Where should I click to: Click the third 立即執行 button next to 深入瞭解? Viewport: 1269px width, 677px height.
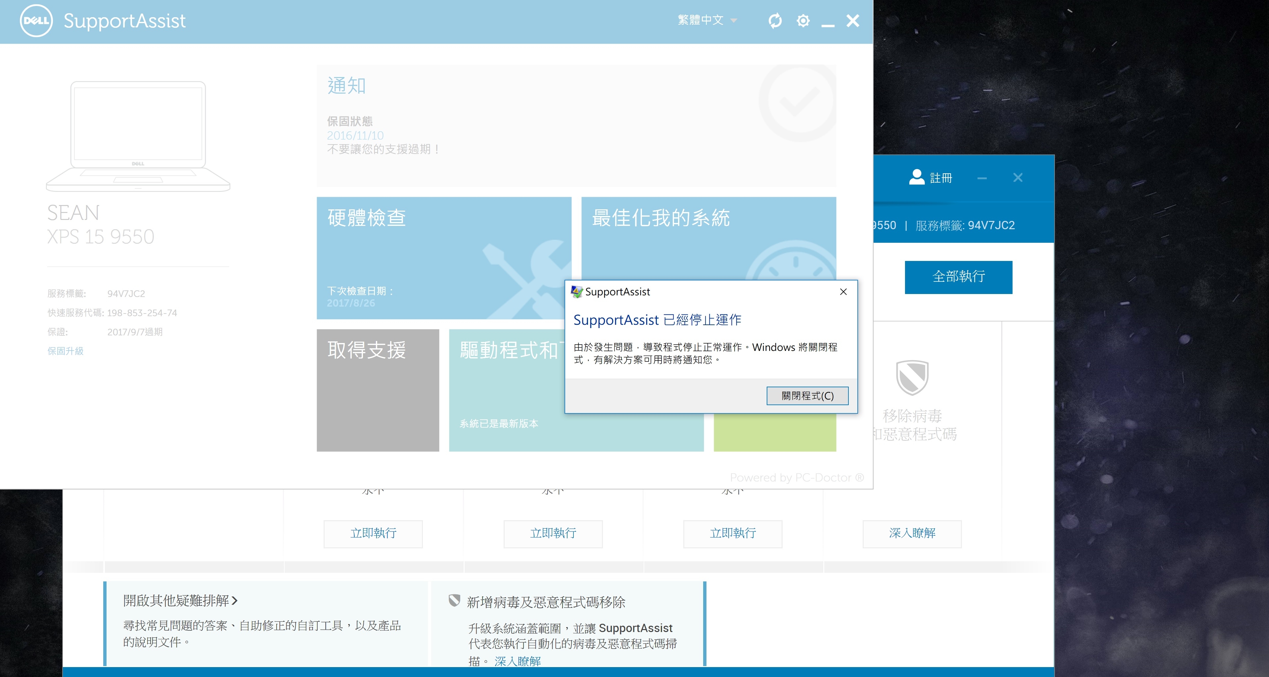coord(733,534)
